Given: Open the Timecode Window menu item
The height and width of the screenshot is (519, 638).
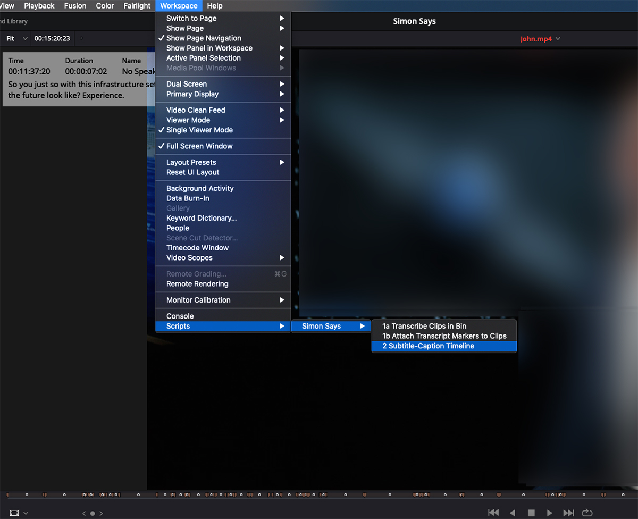Looking at the screenshot, I should [223, 248].
